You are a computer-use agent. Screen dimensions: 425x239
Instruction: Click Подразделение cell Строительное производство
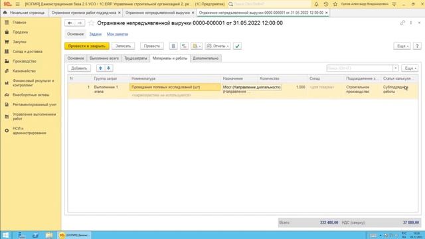pyautogui.click(x=358, y=90)
